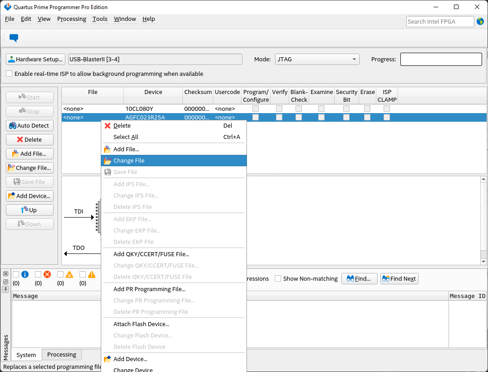This screenshot has height=372, width=488.
Task: Pin the Messages panel using the pin icon
Action: point(5,289)
